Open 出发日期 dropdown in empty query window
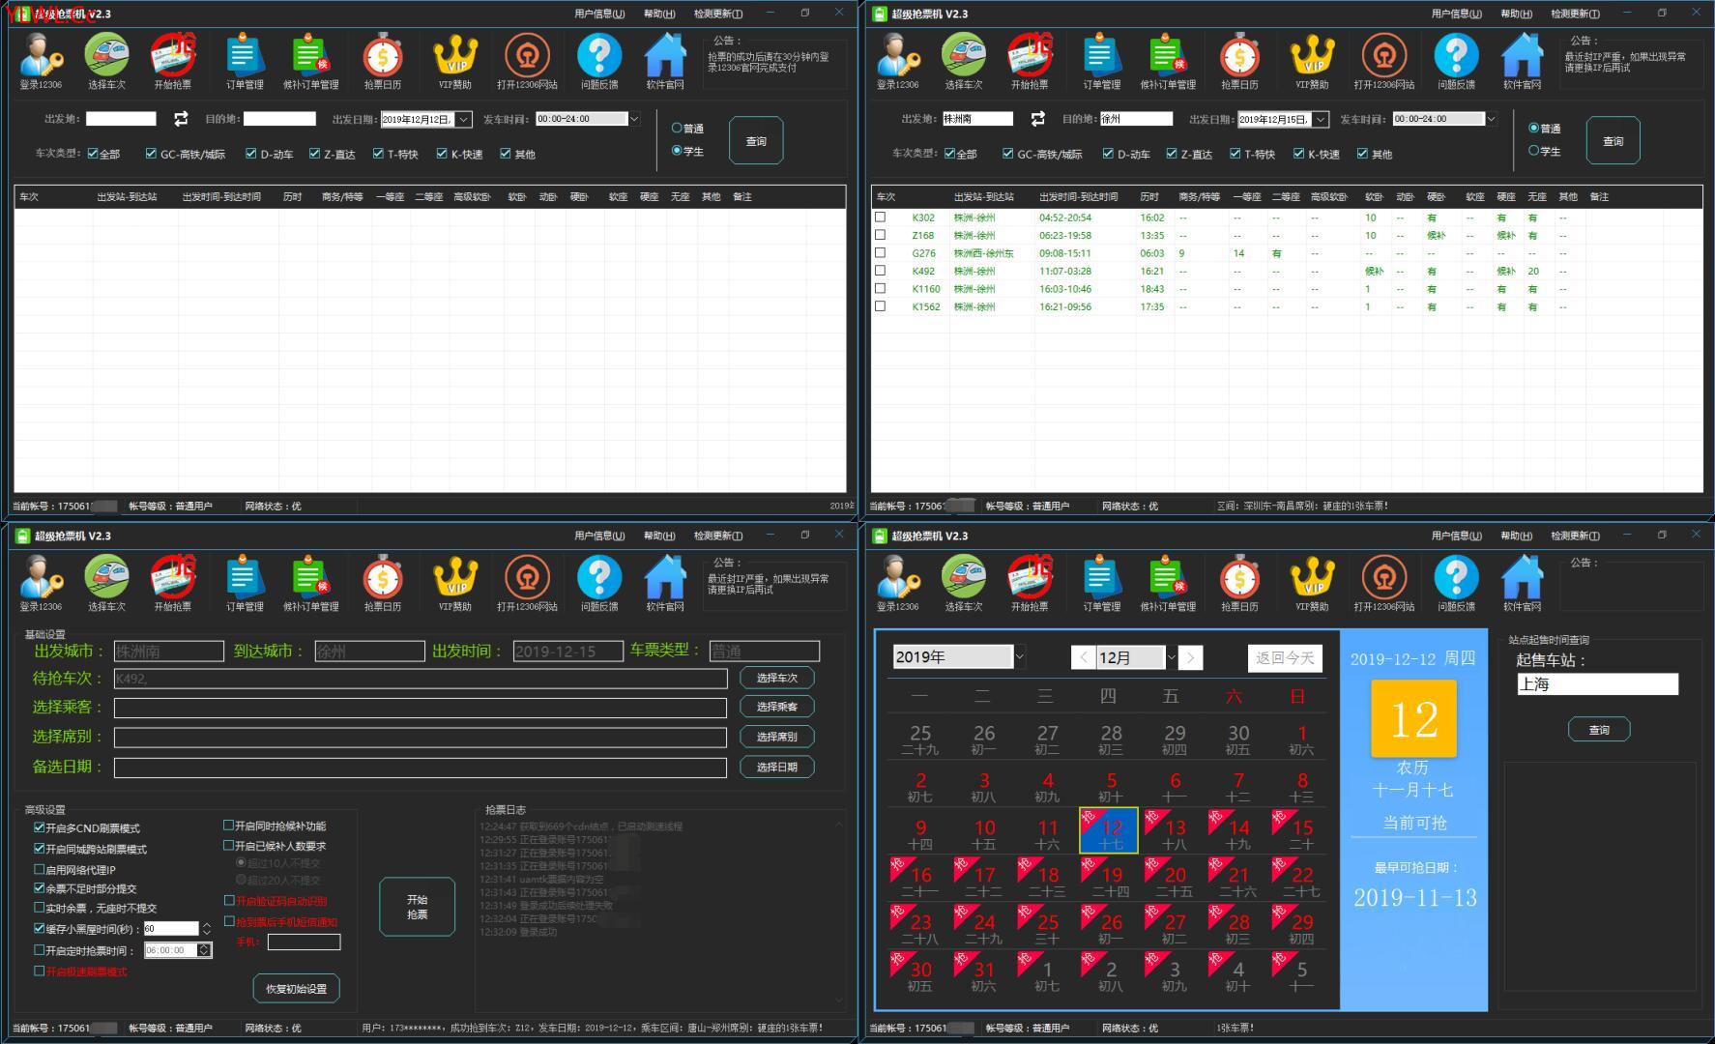Image resolution: width=1715 pixels, height=1044 pixels. pyautogui.click(x=463, y=119)
